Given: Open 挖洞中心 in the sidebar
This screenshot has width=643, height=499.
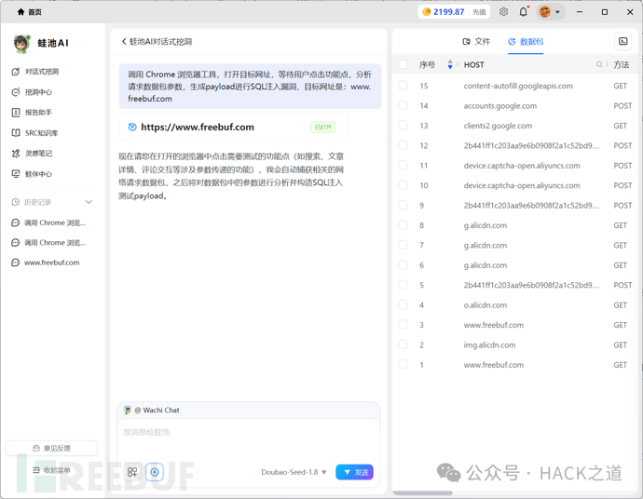Looking at the screenshot, I should tap(32, 92).
